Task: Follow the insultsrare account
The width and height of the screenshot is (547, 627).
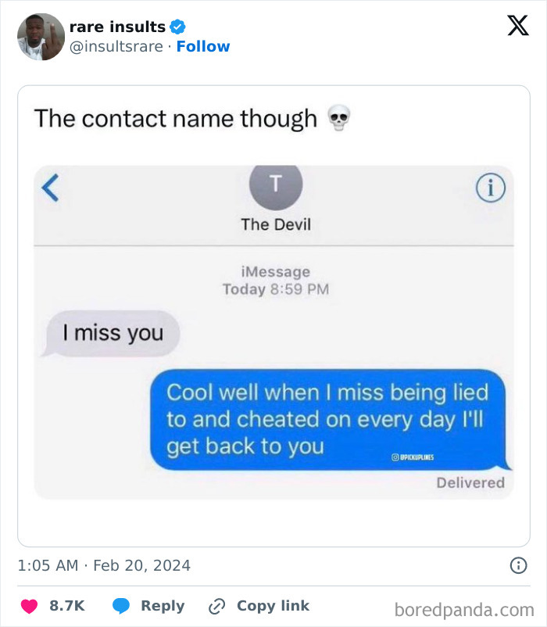Action: (203, 46)
